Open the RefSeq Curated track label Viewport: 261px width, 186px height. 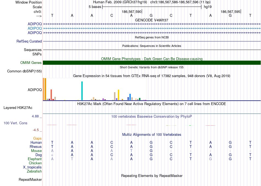click(x=29, y=41)
